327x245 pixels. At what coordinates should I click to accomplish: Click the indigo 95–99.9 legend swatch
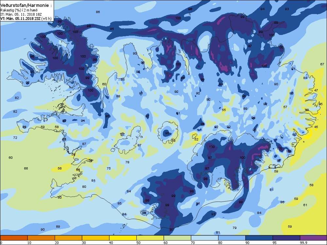[286, 238]
